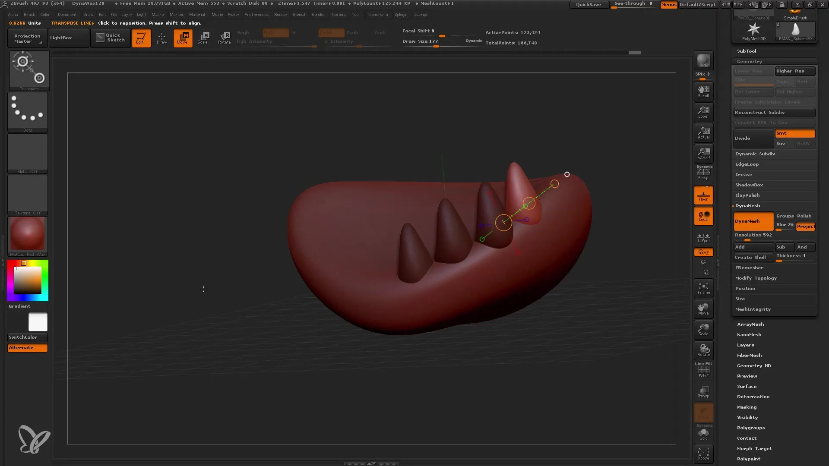Toggle Solo mode
Screen dimensions: 829x466
[703, 433]
